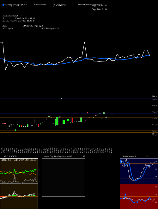Click the 'ADX signal:' label

(x=8, y=28)
